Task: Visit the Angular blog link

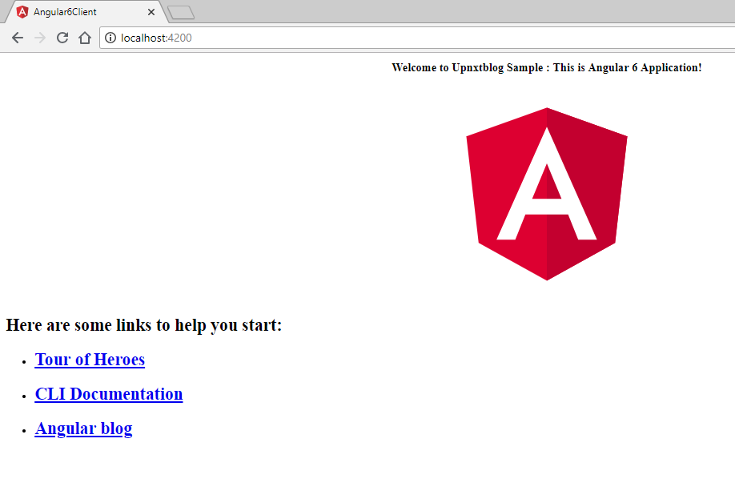Action: [x=83, y=429]
